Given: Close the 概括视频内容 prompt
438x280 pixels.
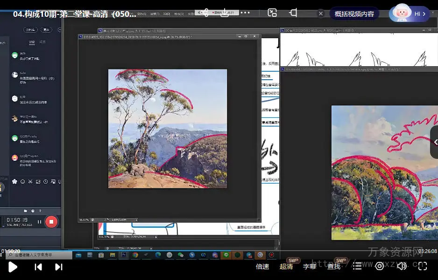Looking at the screenshot, I should (x=321, y=14).
